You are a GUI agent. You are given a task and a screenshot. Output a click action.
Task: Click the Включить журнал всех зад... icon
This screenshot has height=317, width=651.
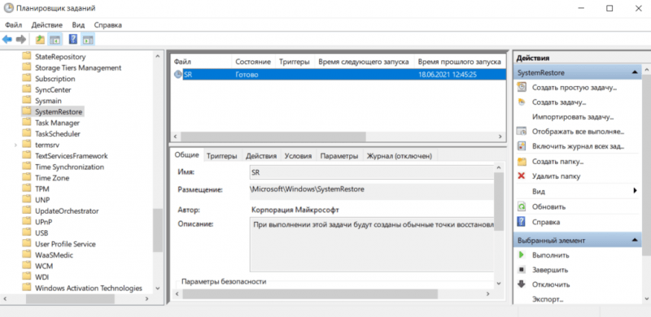click(x=521, y=146)
